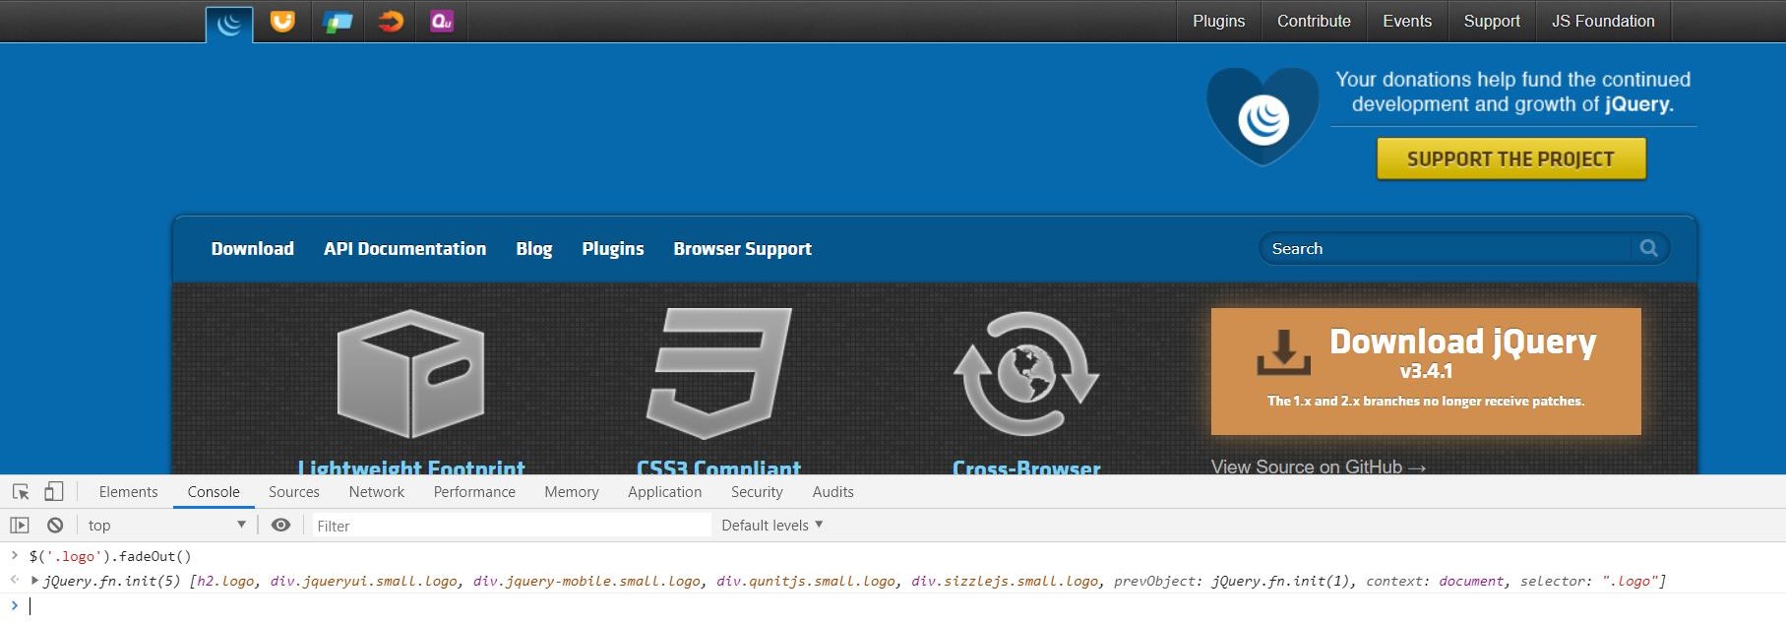This screenshot has width=1786, height=623.
Task: Click the Download jQuery v3.4.1 button
Action: coord(1426,371)
